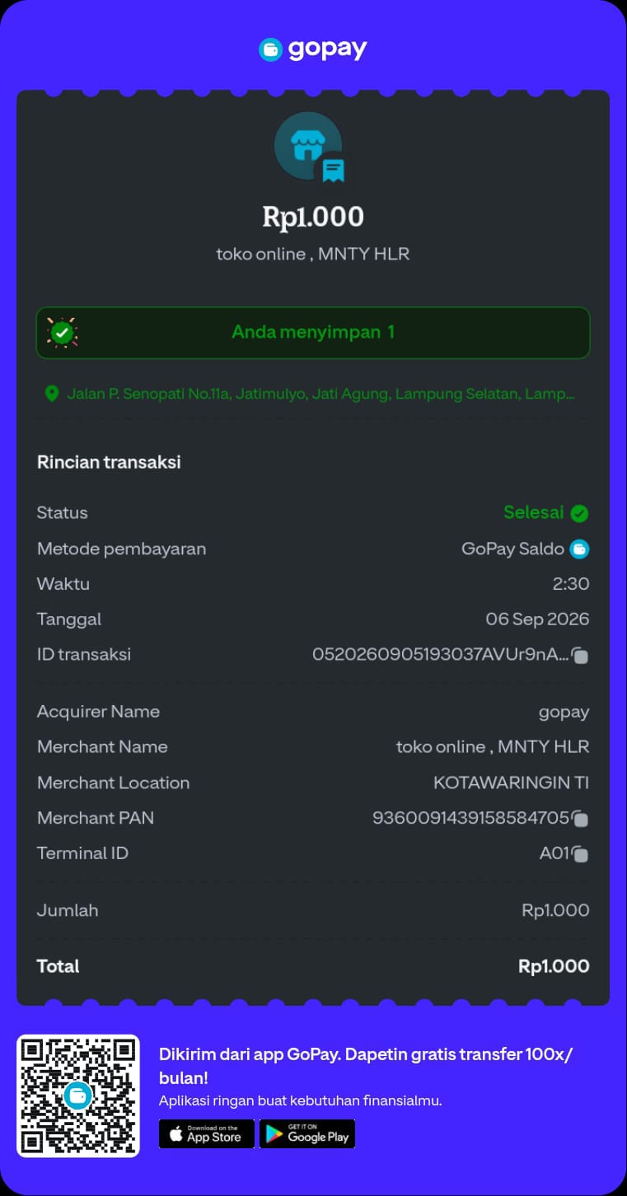Tap the GoPay wallet logo at top
This screenshot has height=1196, width=627.
313,49
